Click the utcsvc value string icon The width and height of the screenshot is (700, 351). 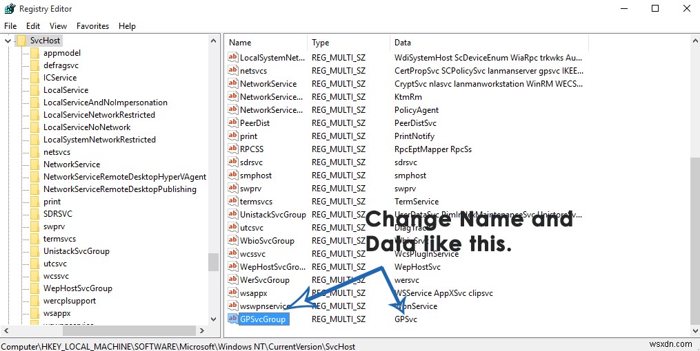[232, 228]
